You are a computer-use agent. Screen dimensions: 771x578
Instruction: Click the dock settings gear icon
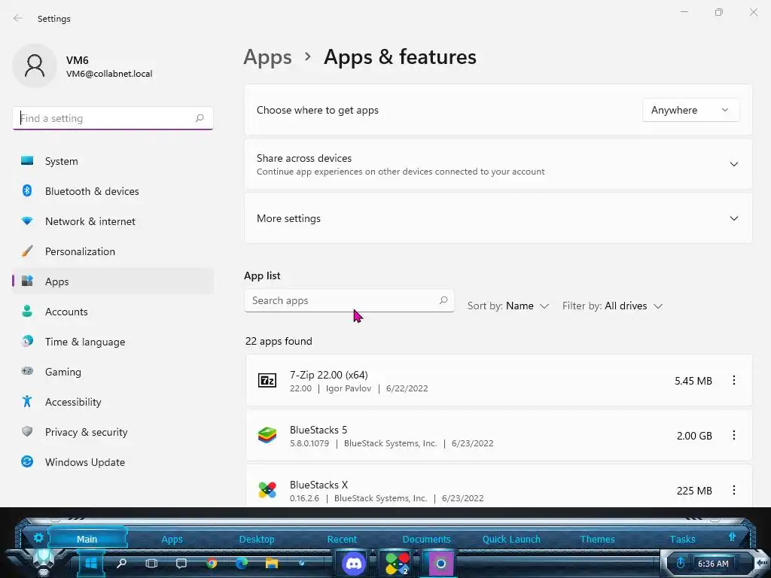click(38, 537)
